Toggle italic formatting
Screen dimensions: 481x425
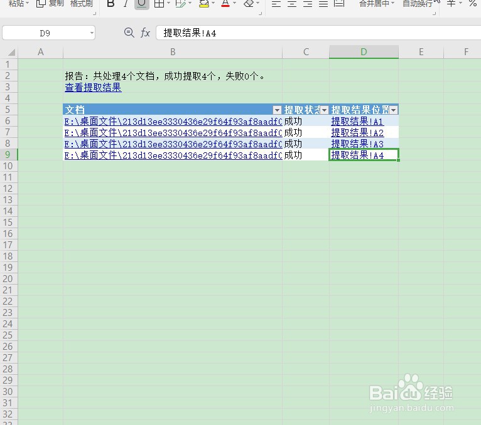(126, 4)
